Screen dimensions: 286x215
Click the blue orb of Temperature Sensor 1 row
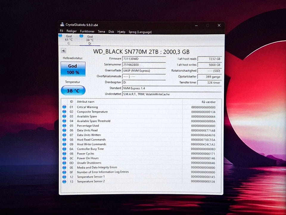64,177
